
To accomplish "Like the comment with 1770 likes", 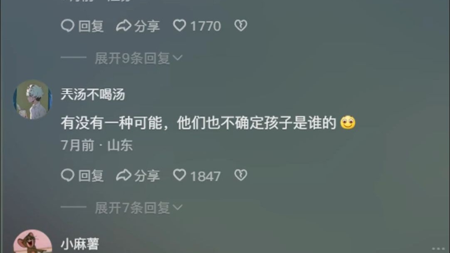I will pyautogui.click(x=180, y=25).
